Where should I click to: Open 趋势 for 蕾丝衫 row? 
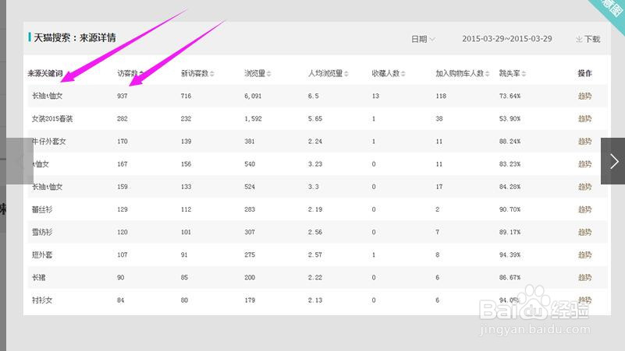click(584, 209)
